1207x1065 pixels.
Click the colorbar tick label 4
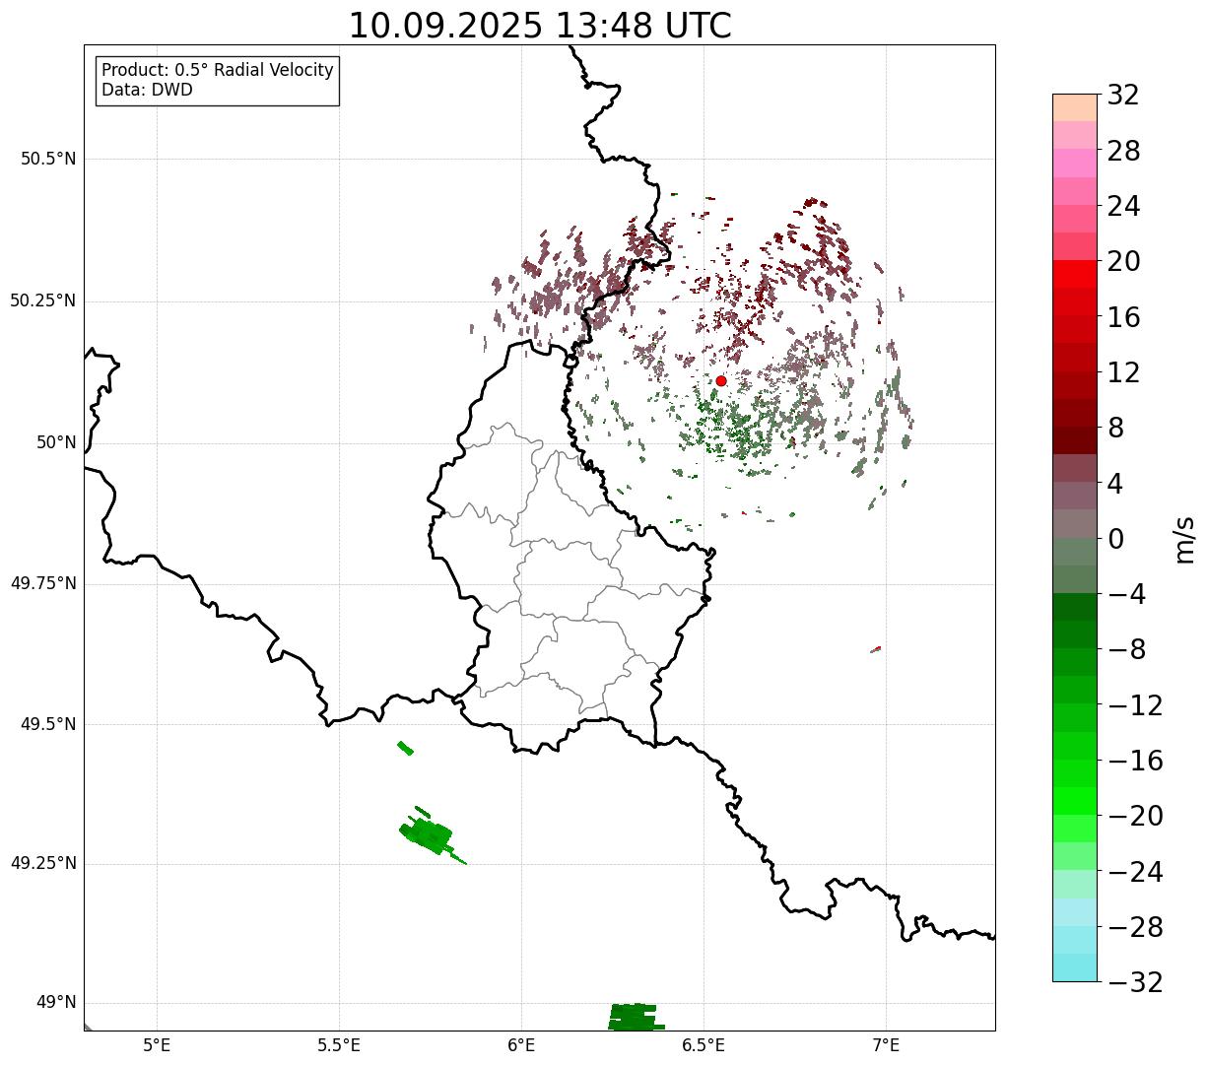[1115, 484]
